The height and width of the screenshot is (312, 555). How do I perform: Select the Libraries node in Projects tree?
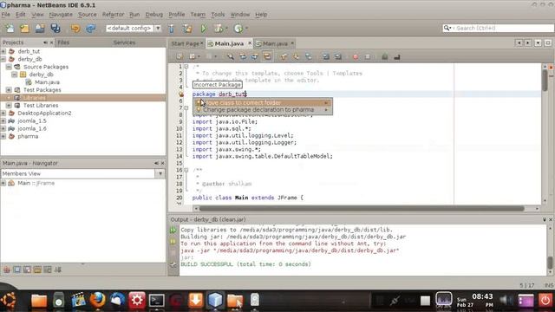[35, 98]
